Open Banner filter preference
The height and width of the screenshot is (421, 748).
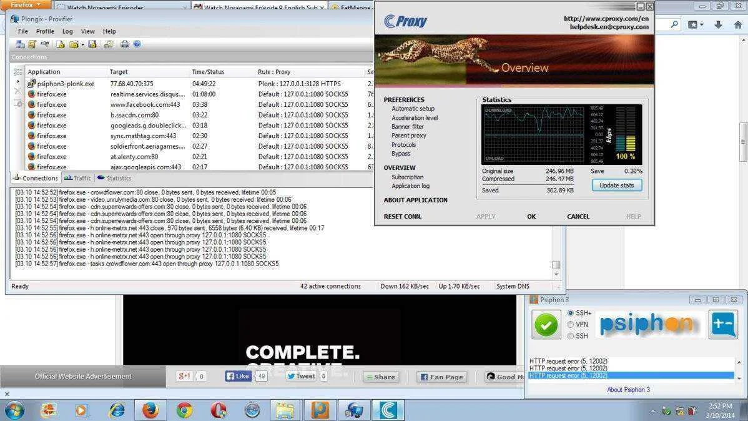407,127
